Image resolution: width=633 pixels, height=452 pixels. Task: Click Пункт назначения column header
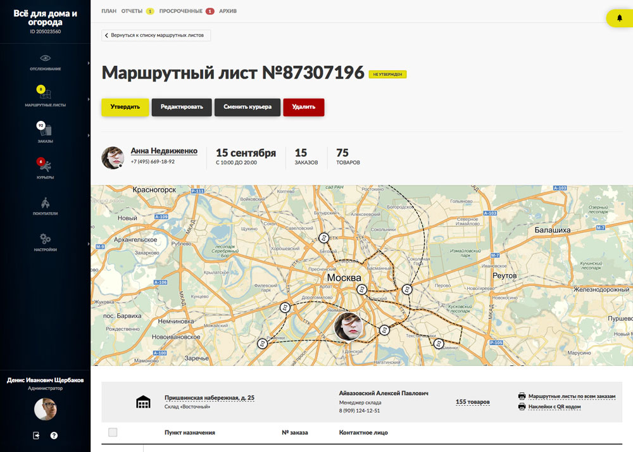pos(190,432)
